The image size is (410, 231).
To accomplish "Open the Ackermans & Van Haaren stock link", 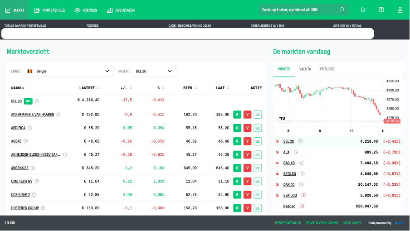I will coord(32,115).
